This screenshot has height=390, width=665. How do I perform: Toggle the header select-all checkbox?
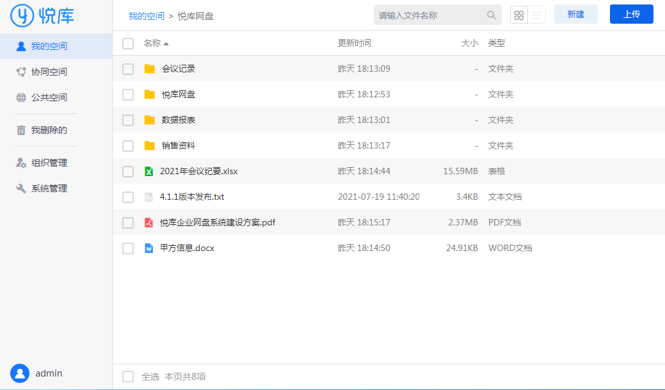click(x=128, y=44)
